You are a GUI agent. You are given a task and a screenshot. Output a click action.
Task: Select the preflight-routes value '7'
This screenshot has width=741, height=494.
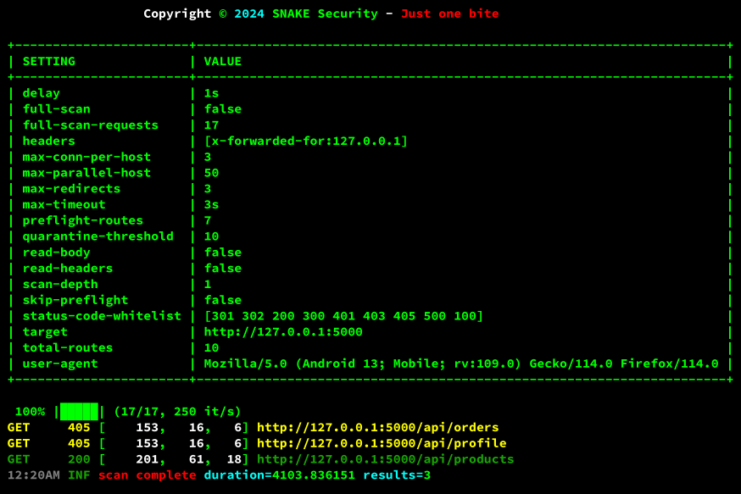(x=208, y=220)
